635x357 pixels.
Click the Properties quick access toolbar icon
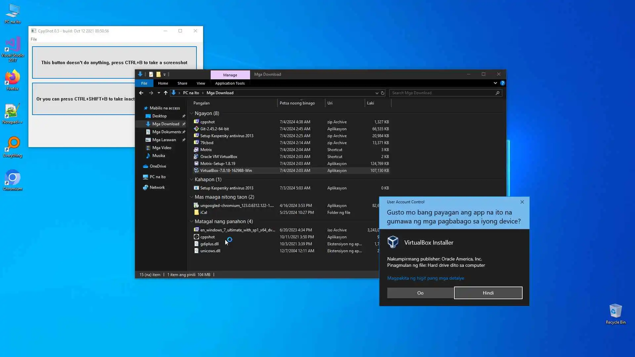[x=151, y=74]
